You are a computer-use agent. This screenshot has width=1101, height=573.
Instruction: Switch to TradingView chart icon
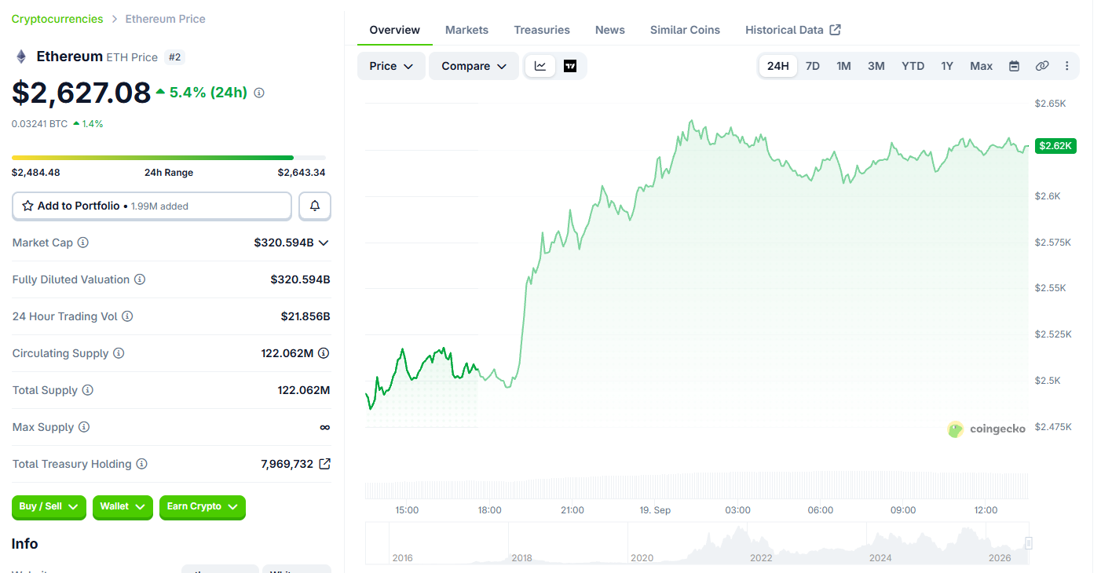570,66
